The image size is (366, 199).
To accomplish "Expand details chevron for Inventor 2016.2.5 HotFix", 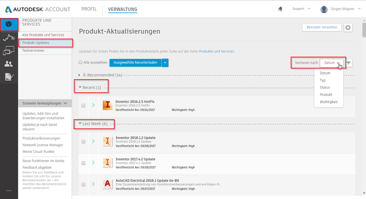I will 94,105.
